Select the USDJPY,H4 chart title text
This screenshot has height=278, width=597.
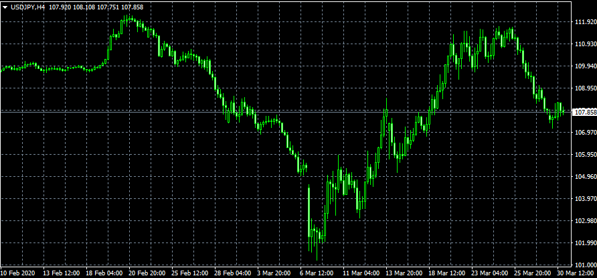(x=27, y=7)
